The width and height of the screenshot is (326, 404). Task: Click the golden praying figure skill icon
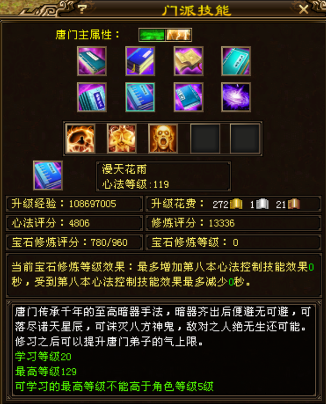point(122,139)
